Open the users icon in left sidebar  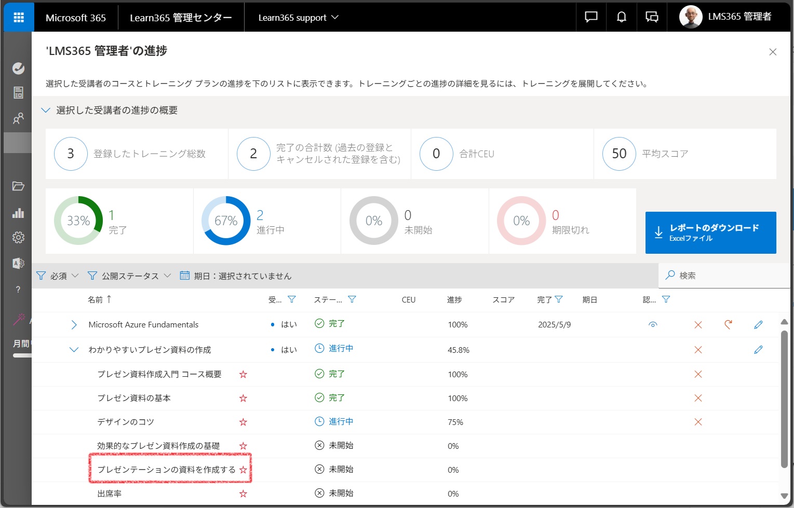18,118
